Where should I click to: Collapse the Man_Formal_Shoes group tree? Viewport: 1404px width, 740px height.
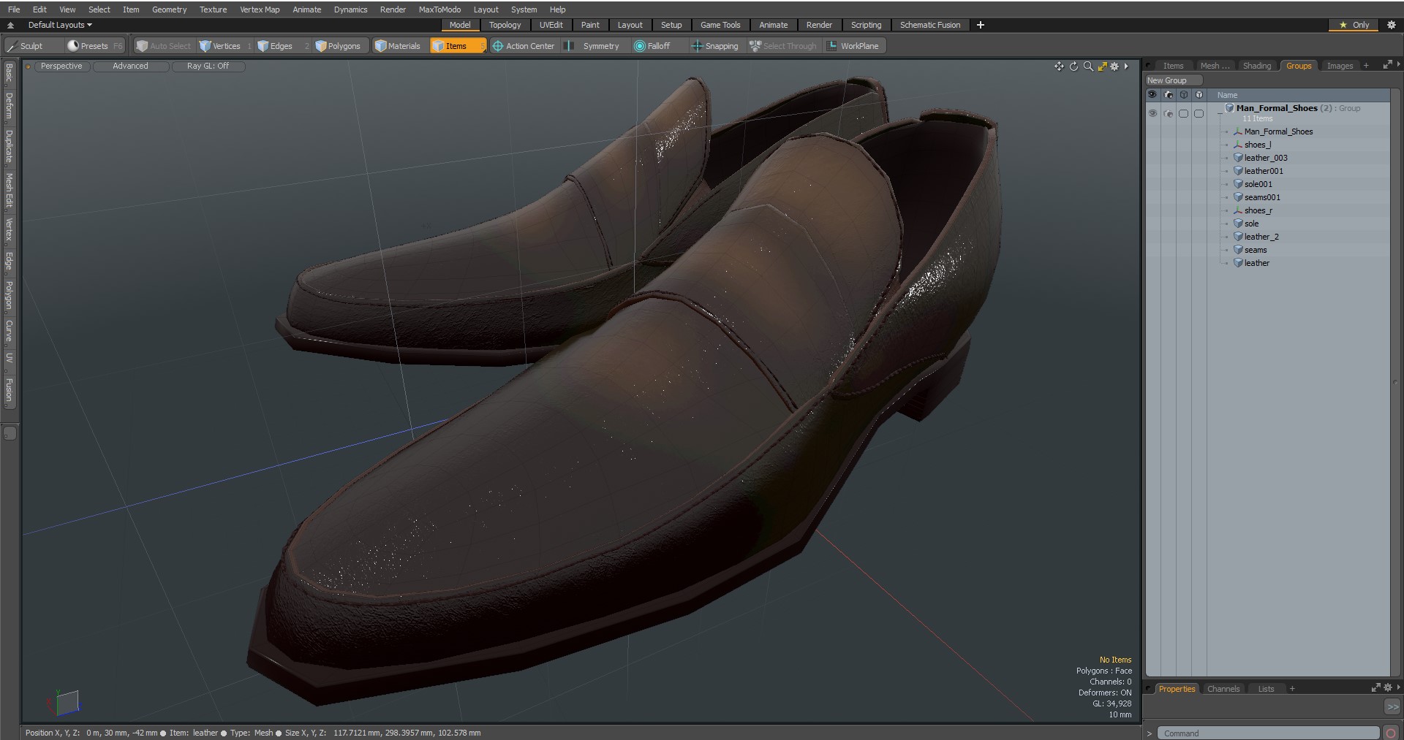pos(1220,114)
